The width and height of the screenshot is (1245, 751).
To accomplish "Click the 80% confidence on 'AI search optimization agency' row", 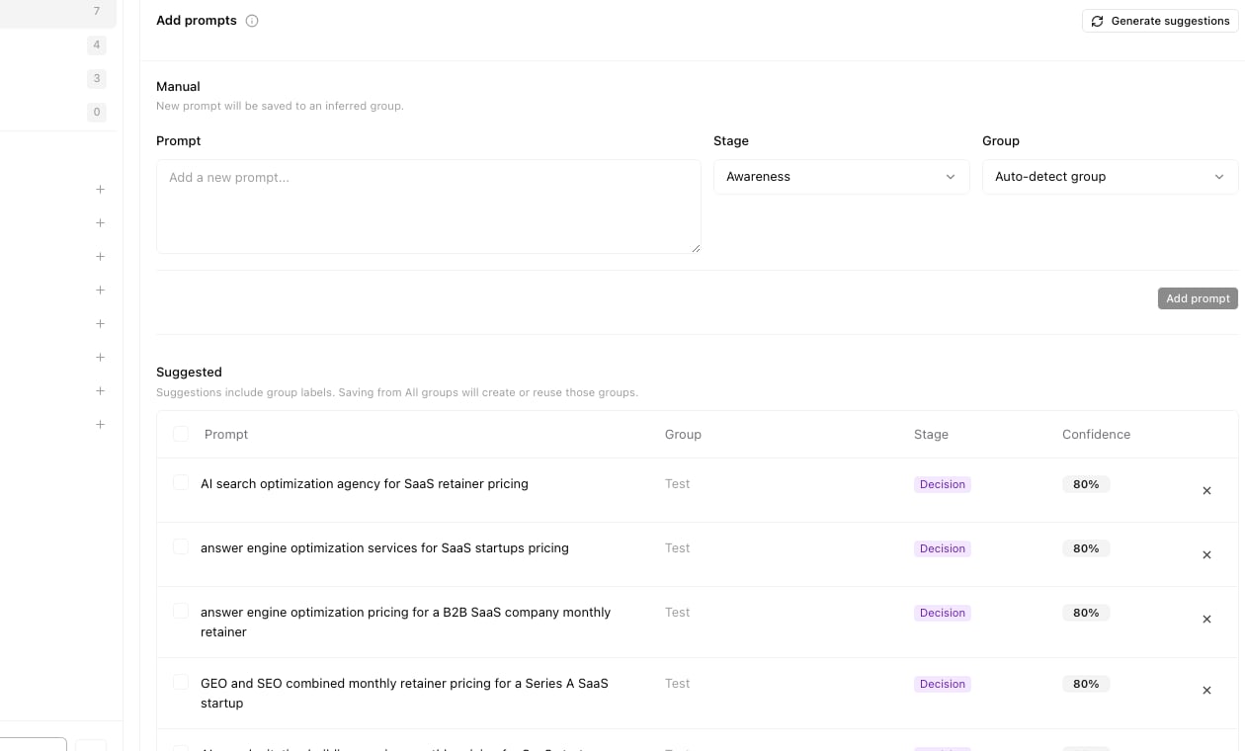I will pyautogui.click(x=1086, y=484).
